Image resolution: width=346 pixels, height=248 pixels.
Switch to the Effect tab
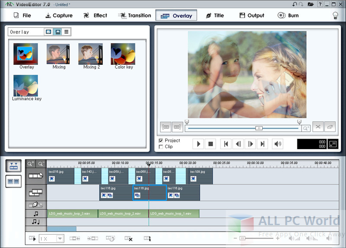[95, 16]
